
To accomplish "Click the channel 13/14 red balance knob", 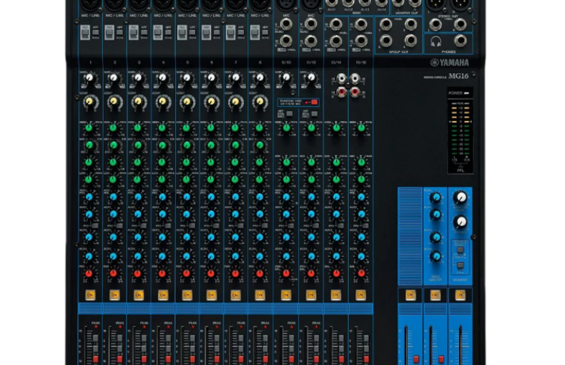I will (x=336, y=273).
